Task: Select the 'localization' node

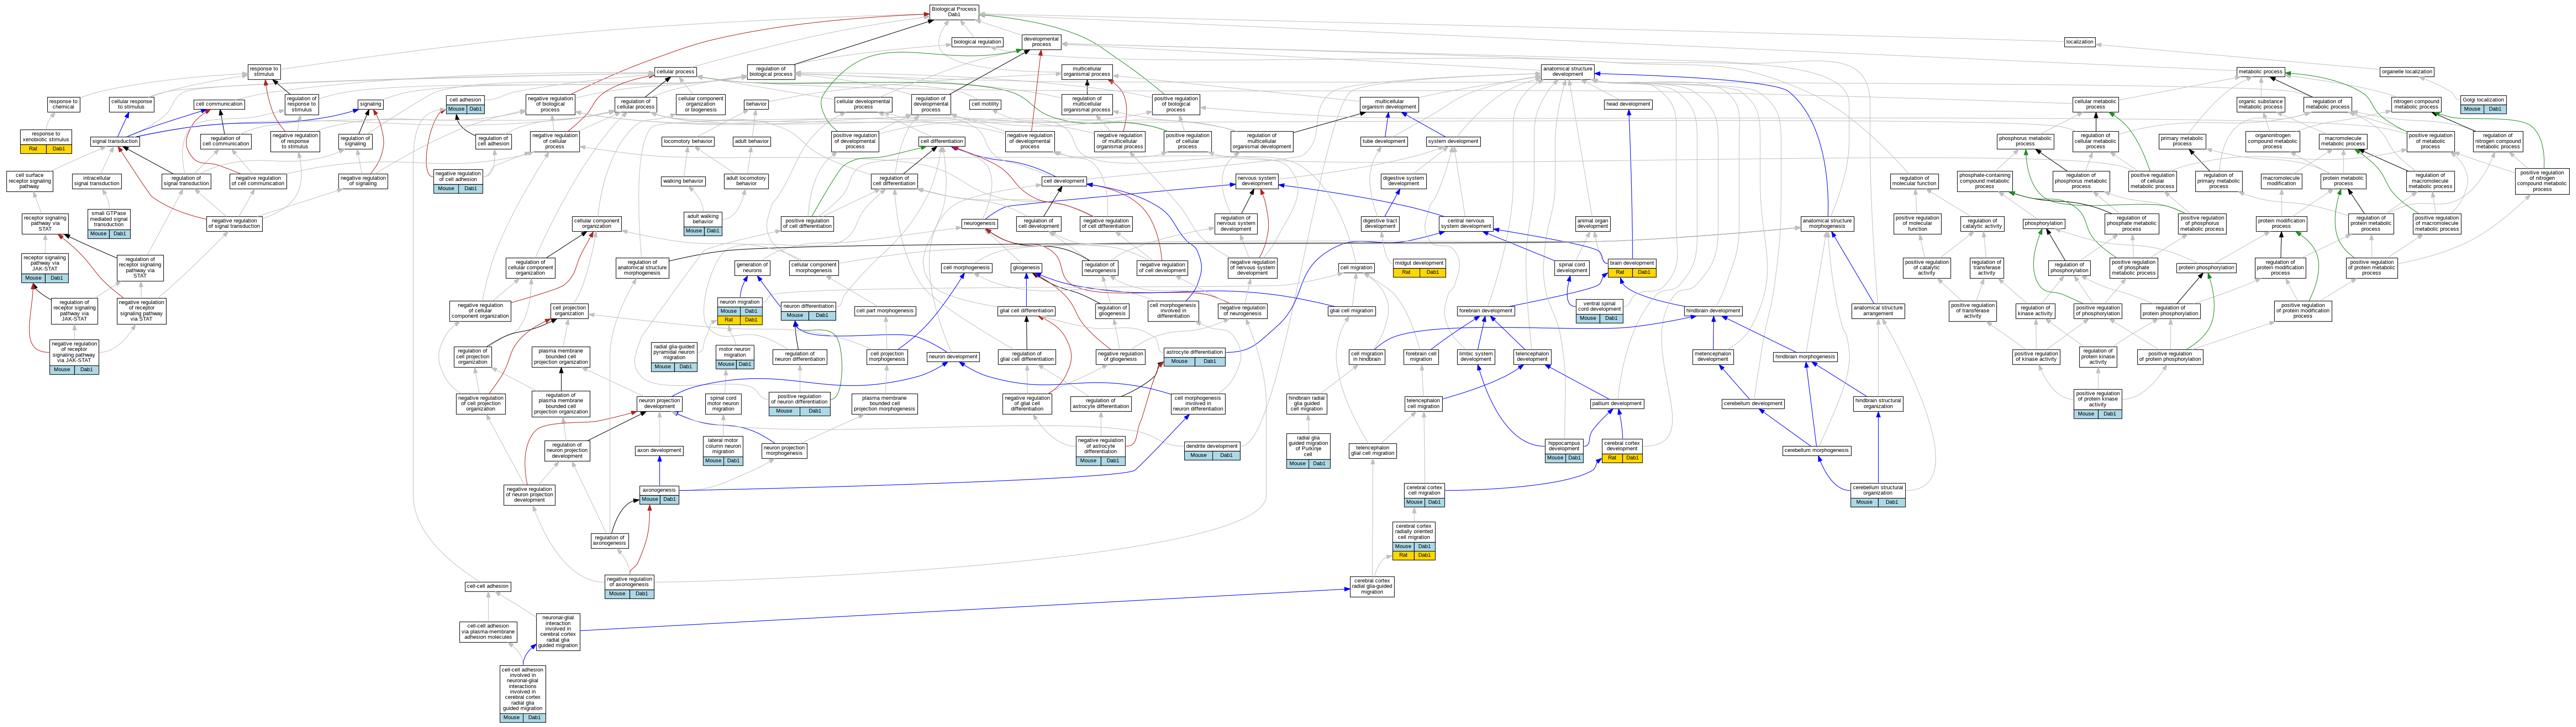Action: pos(2079,42)
